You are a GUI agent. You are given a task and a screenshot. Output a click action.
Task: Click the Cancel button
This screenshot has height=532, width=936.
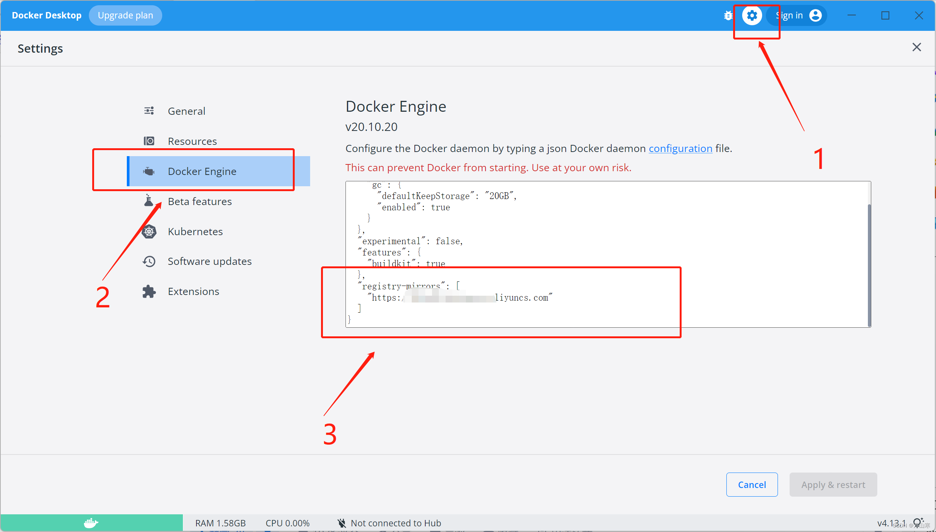coord(752,485)
